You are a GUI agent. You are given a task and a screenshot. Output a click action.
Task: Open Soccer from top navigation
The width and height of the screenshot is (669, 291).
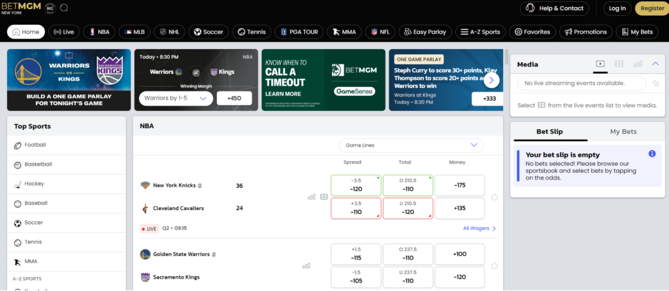click(208, 32)
